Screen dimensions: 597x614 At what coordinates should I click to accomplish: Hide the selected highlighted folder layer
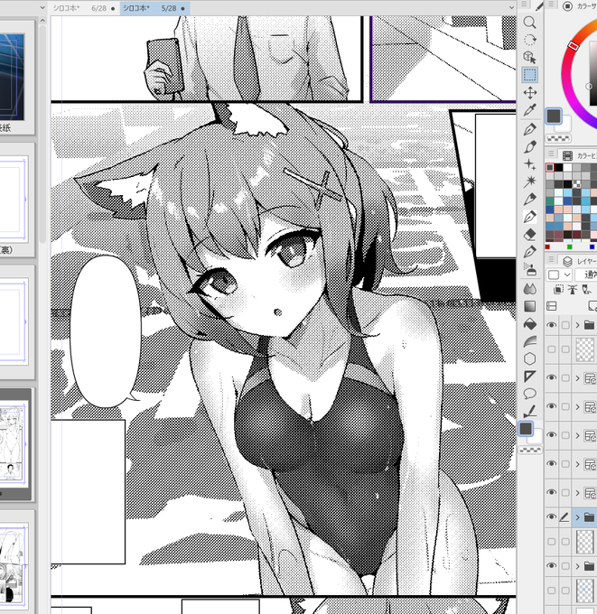tap(551, 516)
